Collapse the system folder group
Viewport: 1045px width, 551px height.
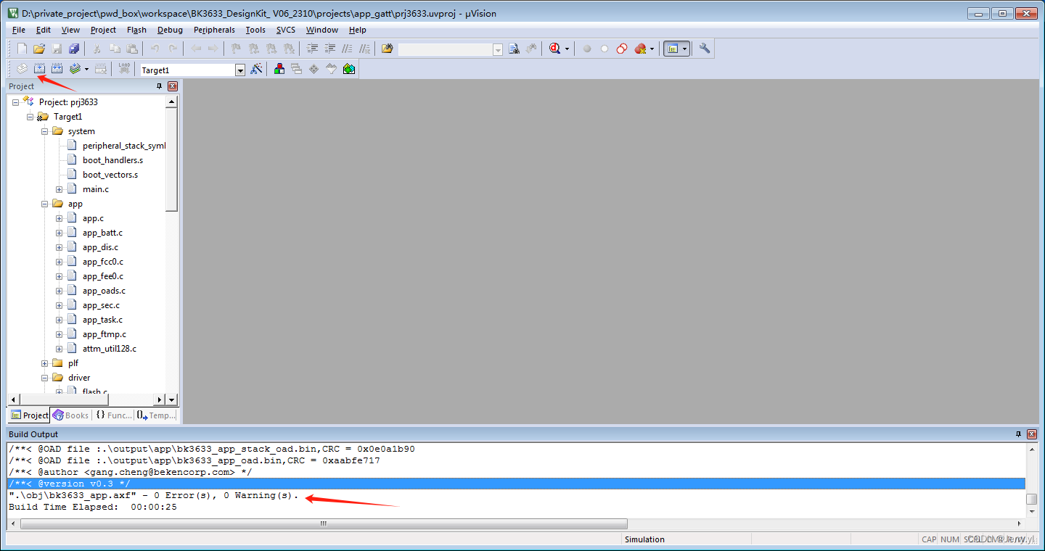click(44, 131)
